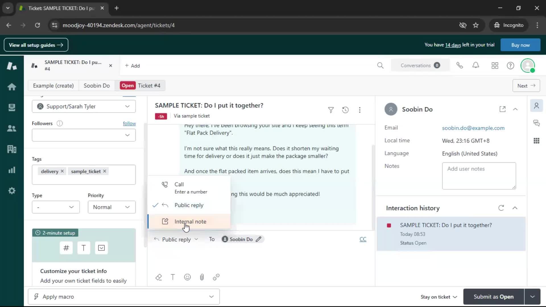Open Admin gear icon in sidebar
Image resolution: width=546 pixels, height=307 pixels.
click(12, 191)
